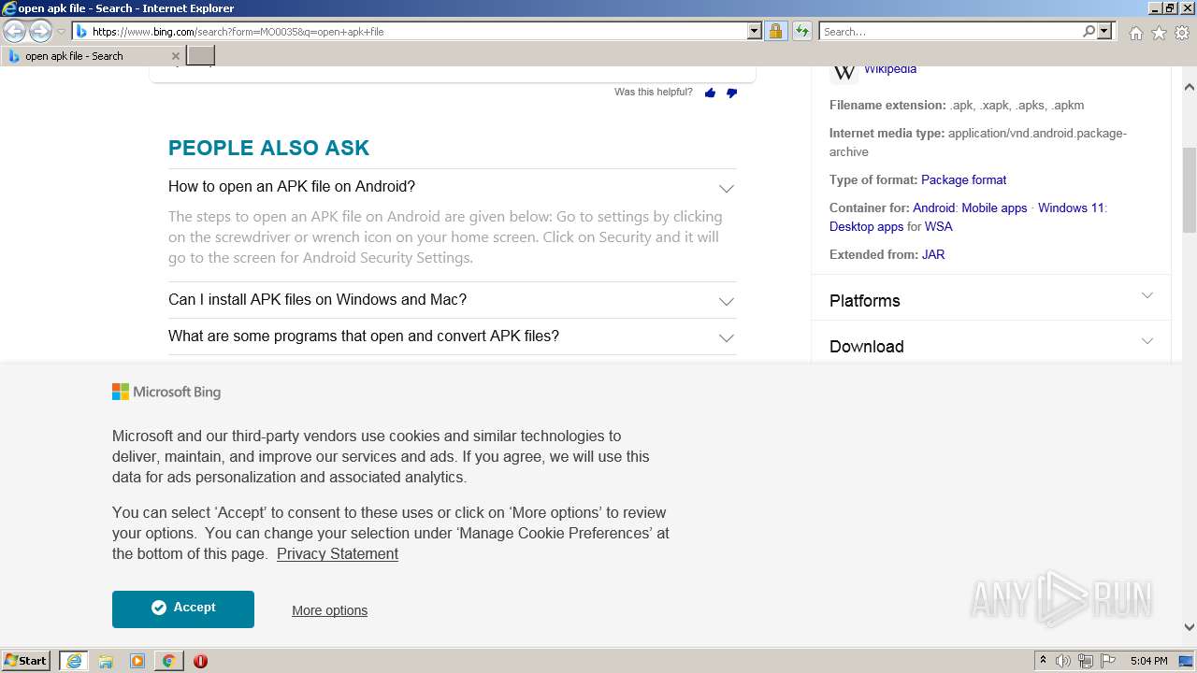
Task: Open the red stop-sign taskbar icon
Action: (200, 661)
